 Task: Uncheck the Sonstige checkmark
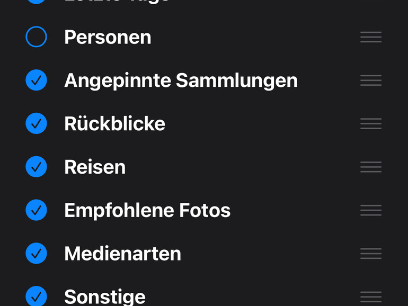point(37,296)
